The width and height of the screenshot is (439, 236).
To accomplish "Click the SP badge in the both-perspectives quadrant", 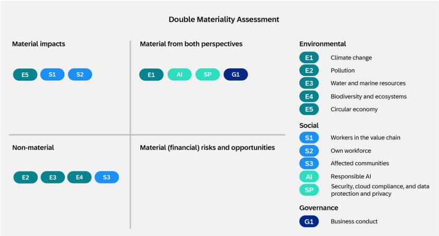I will click(x=208, y=74).
